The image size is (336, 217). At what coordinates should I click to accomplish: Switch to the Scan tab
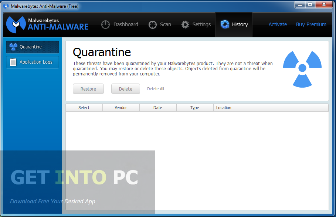pyautogui.click(x=160, y=25)
